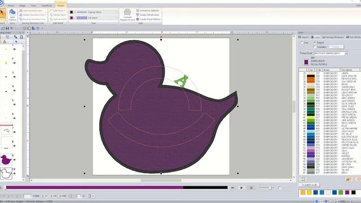This screenshot has width=361, height=203.
Task: Click Add Direction Line
Action: (x=31, y=11)
